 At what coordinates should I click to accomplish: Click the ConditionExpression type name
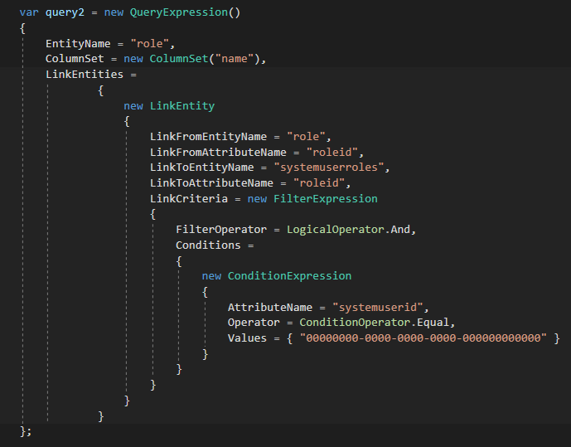[289, 276]
